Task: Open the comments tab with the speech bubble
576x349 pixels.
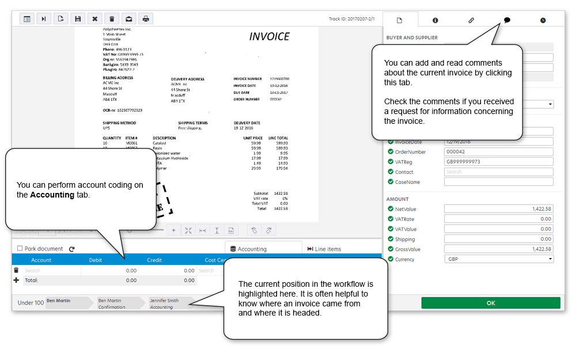Action: 507,20
